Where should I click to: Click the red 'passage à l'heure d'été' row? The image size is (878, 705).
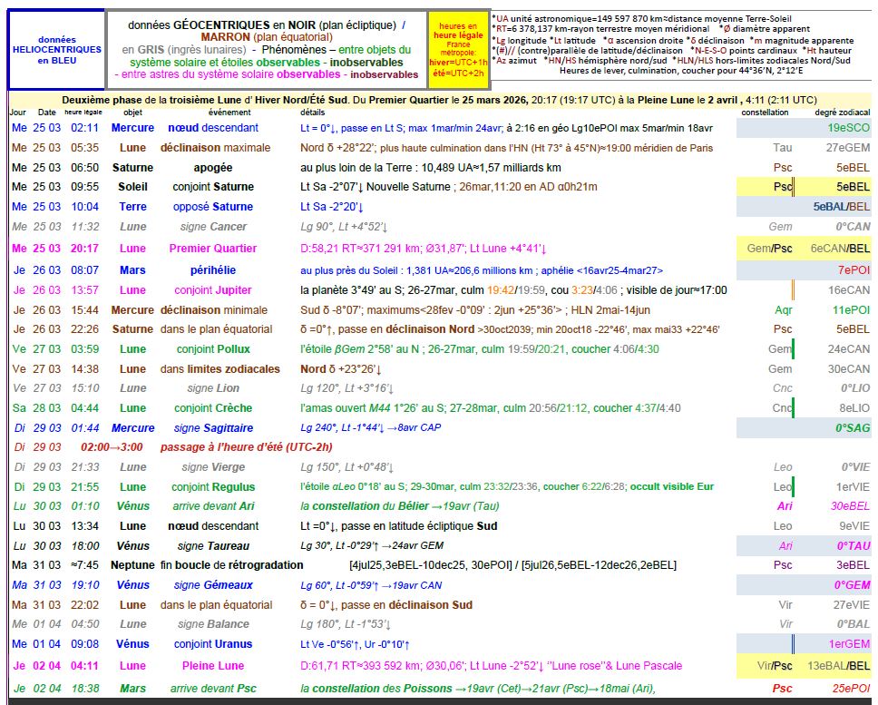click(246, 447)
